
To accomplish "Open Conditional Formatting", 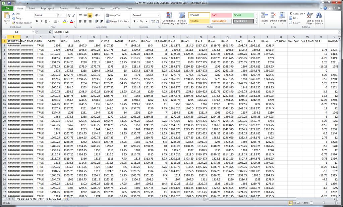I will click(169, 18).
